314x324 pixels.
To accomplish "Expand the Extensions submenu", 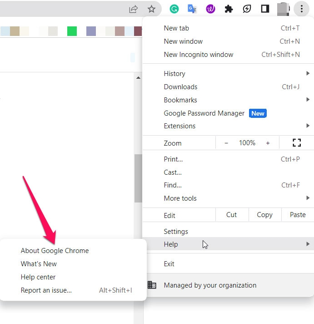I will (x=228, y=126).
